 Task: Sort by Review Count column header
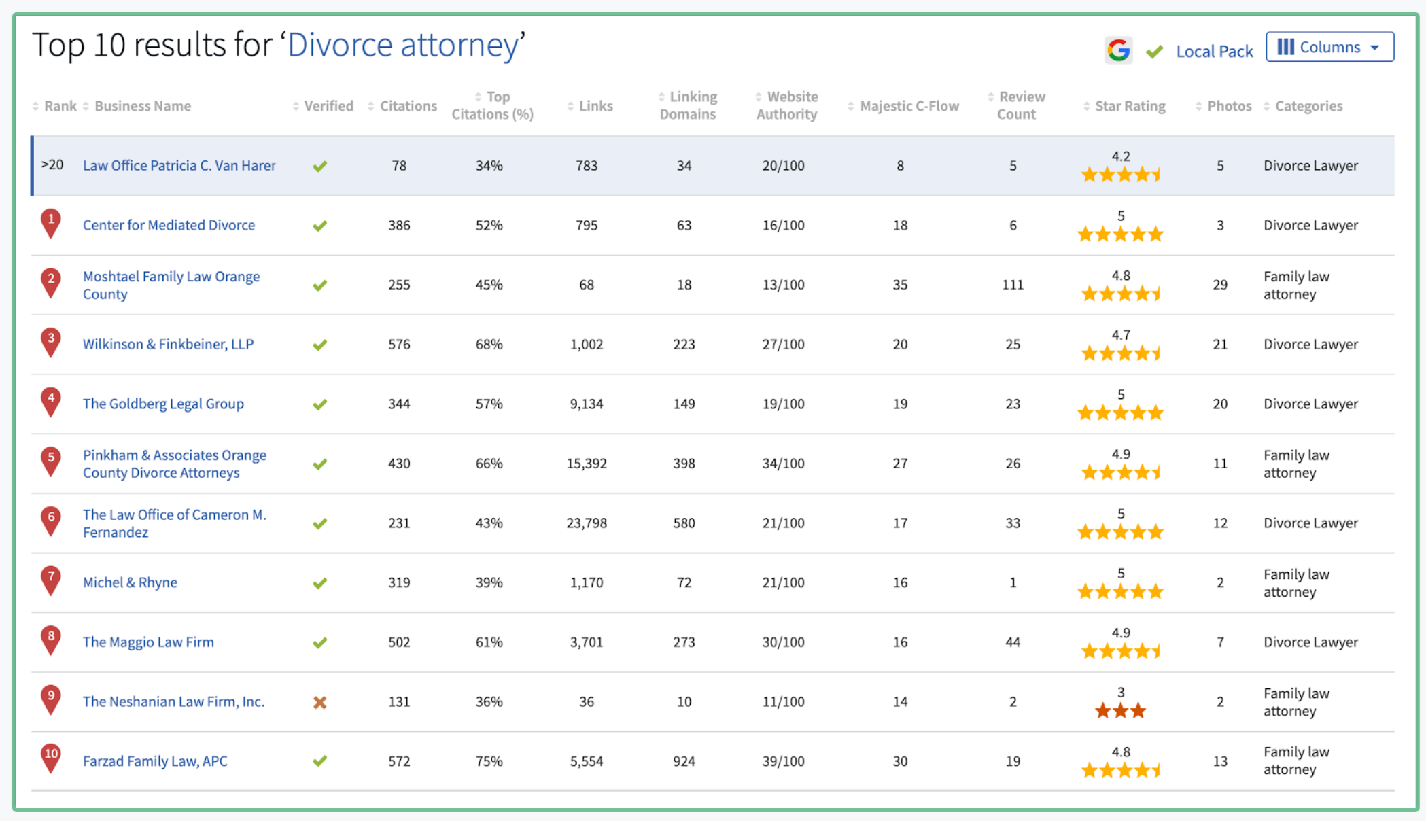tap(1020, 105)
